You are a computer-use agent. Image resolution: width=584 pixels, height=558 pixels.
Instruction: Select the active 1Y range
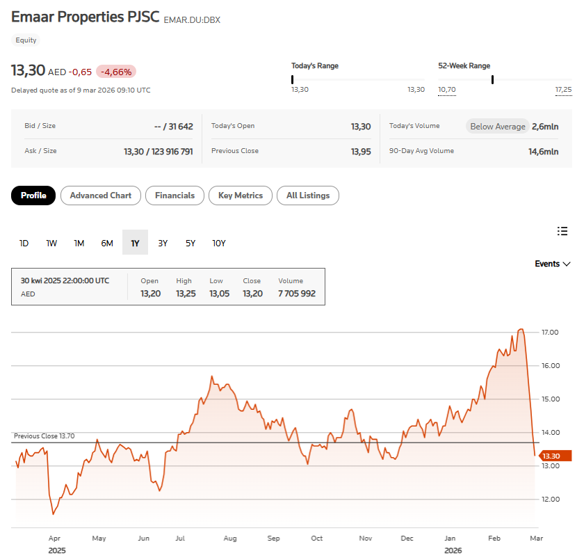click(135, 243)
